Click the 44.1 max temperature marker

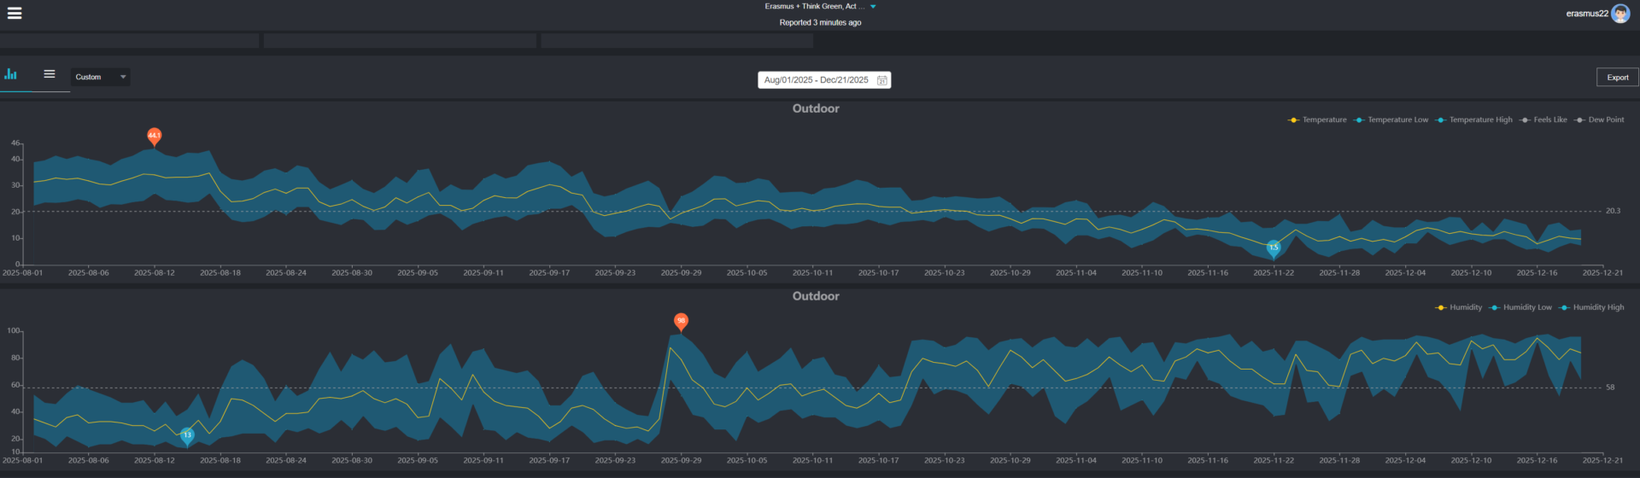tap(155, 136)
